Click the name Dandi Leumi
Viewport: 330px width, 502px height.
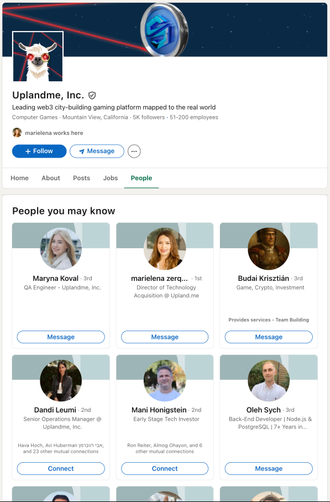55,410
